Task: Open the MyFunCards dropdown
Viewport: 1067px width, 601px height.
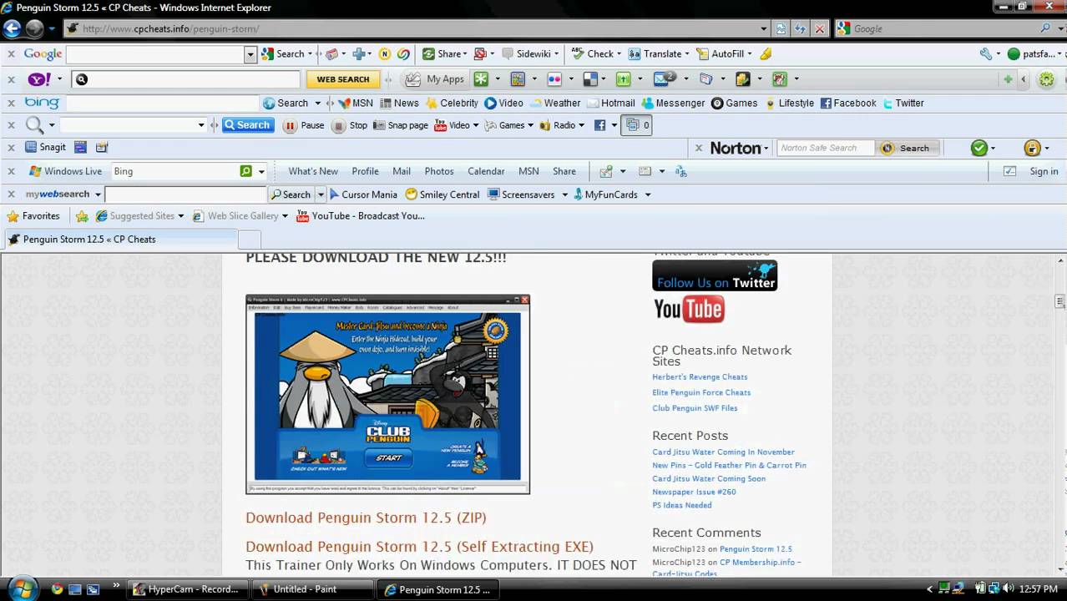Action: [647, 194]
